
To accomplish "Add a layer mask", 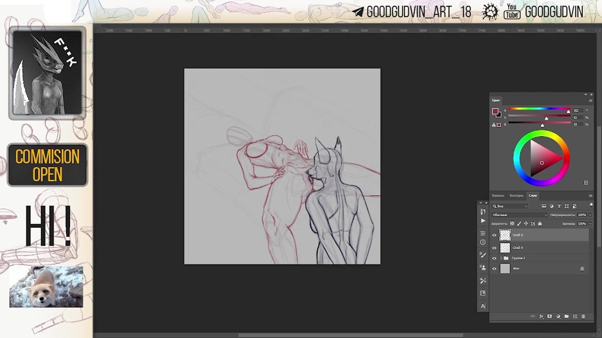I will click(x=549, y=316).
